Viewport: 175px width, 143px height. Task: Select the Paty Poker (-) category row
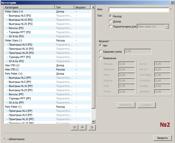[47, 107]
